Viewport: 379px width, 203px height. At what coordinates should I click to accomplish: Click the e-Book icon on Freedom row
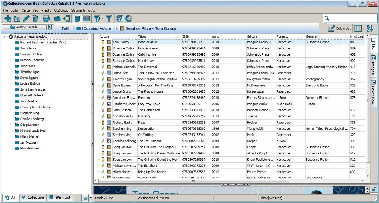pos(109,98)
